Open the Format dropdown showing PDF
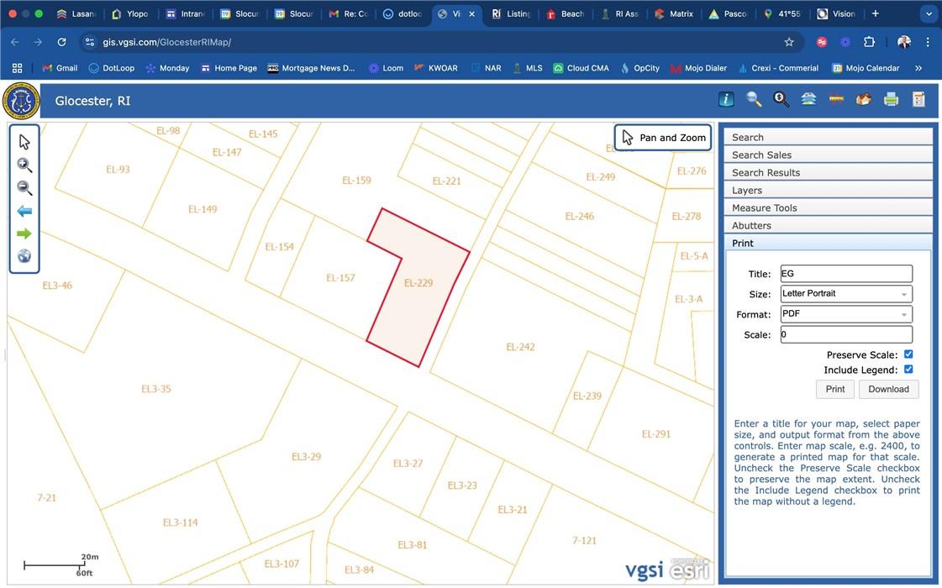 tap(845, 314)
